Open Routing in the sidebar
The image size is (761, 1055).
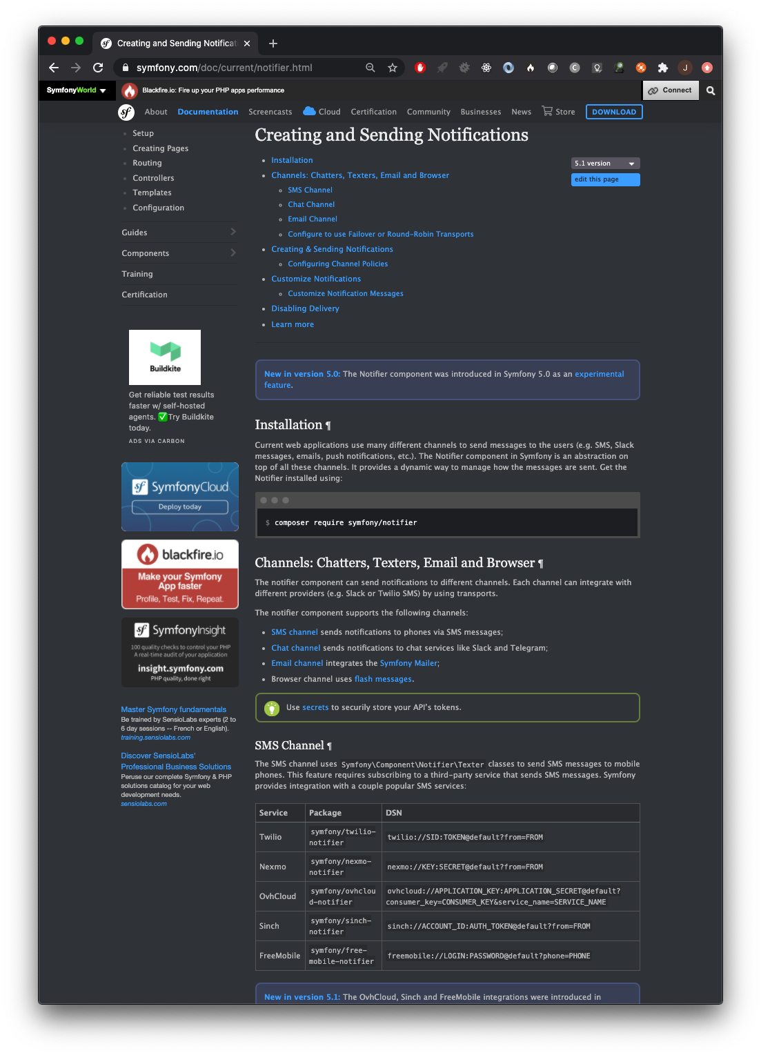click(147, 163)
